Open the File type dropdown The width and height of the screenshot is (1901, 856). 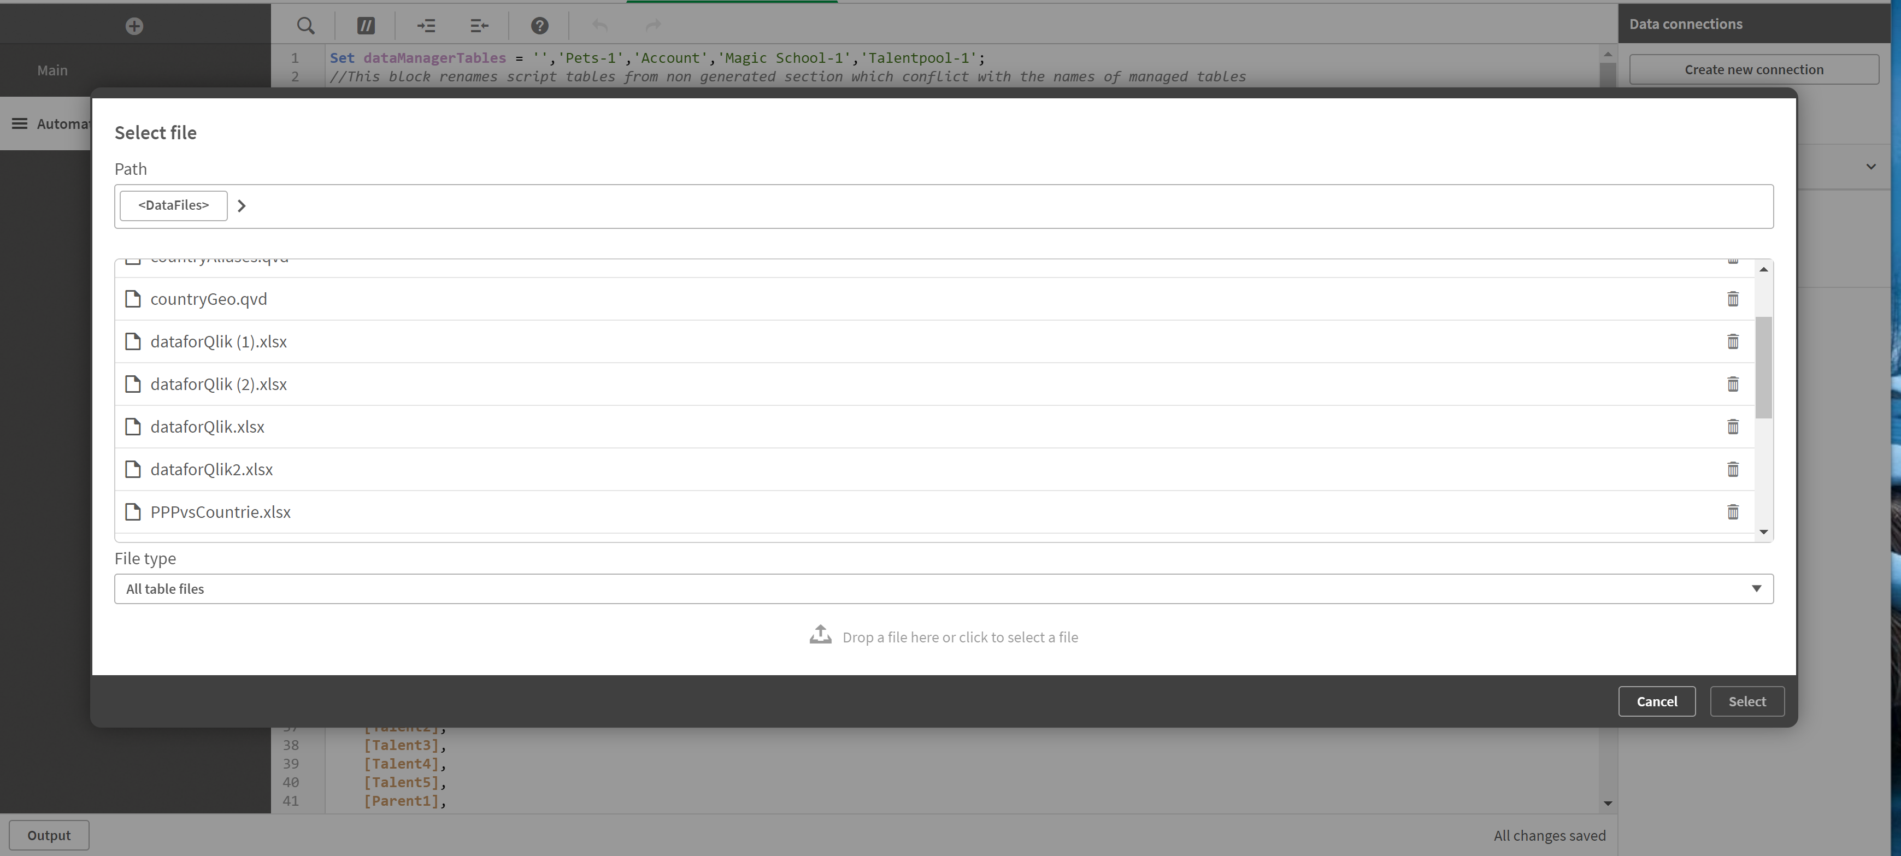click(x=943, y=589)
